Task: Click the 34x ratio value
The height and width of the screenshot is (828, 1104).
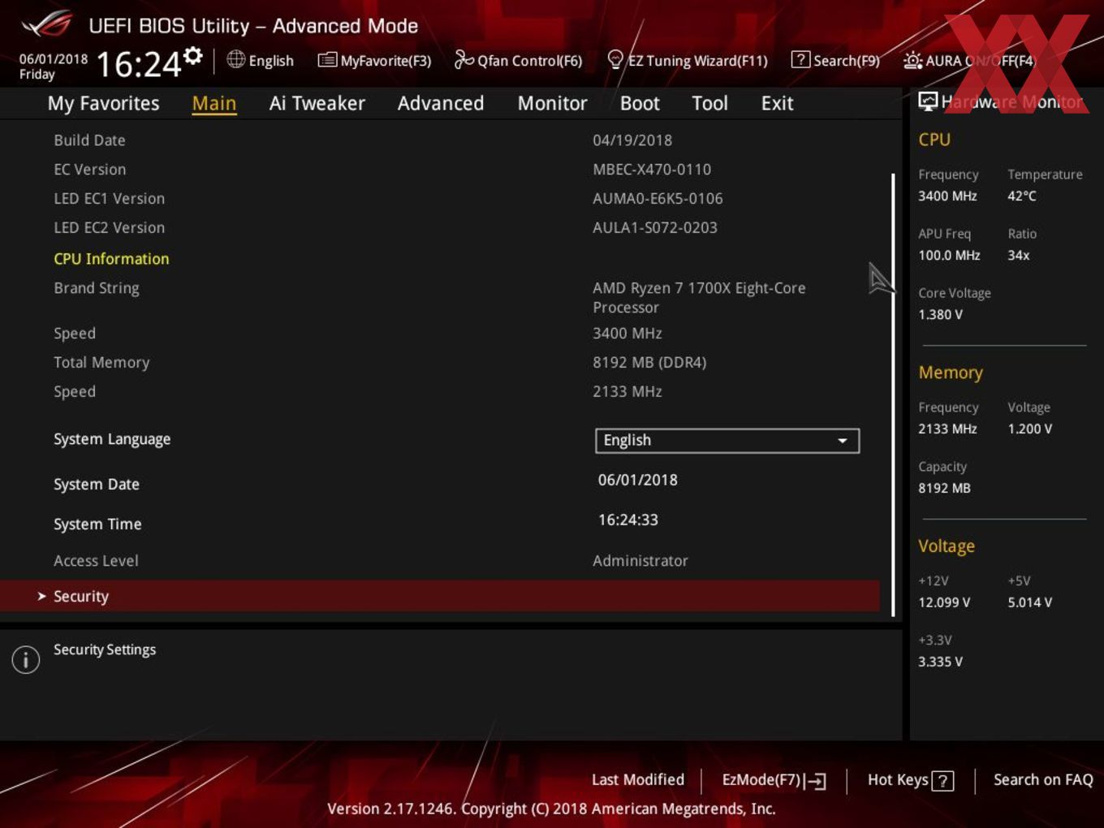Action: coord(1019,256)
